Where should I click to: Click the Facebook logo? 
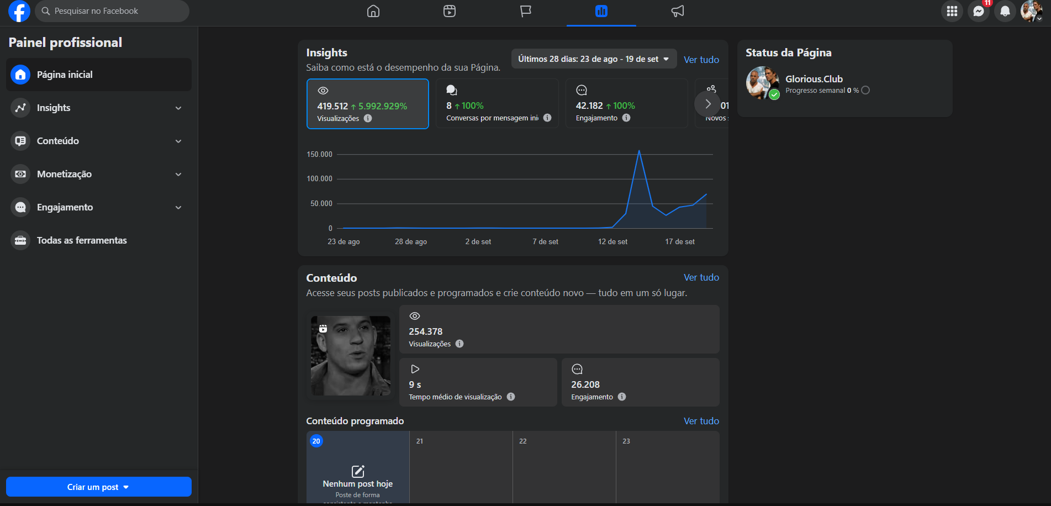tap(19, 11)
